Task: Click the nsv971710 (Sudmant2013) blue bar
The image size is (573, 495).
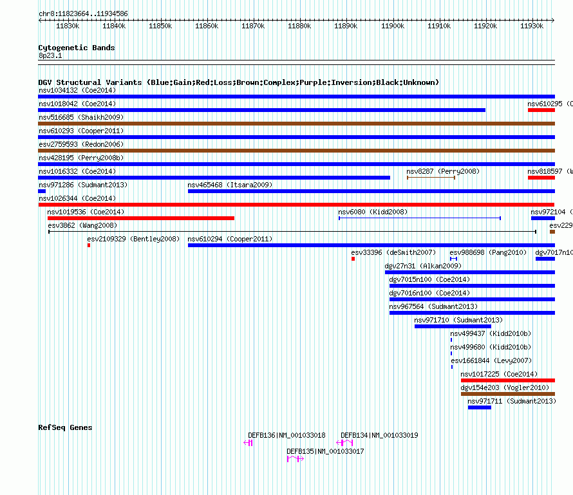Action: 453,326
